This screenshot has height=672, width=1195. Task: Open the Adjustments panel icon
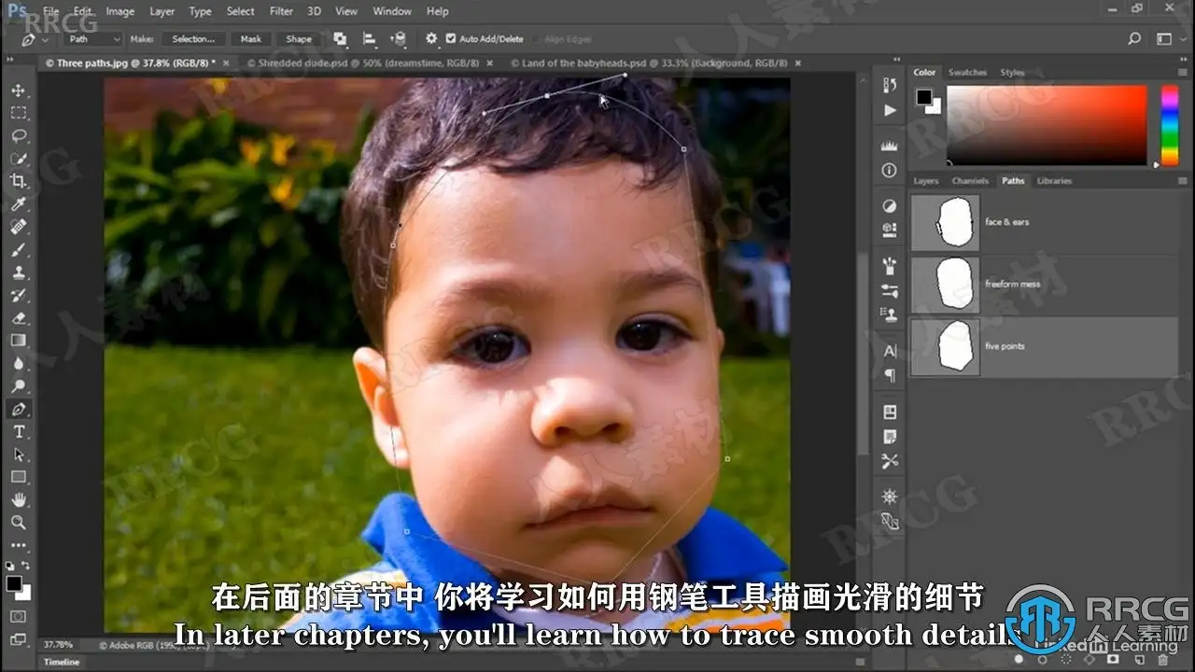click(889, 206)
